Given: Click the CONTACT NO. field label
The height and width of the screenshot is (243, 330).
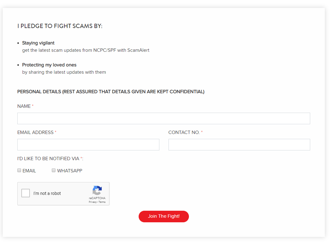Looking at the screenshot, I should [184, 132].
